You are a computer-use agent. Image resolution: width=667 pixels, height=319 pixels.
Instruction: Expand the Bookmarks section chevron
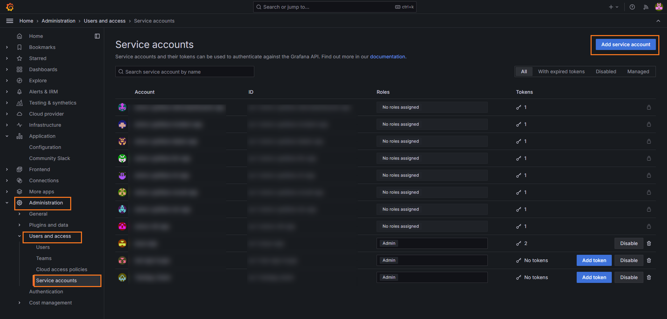[x=7, y=47]
